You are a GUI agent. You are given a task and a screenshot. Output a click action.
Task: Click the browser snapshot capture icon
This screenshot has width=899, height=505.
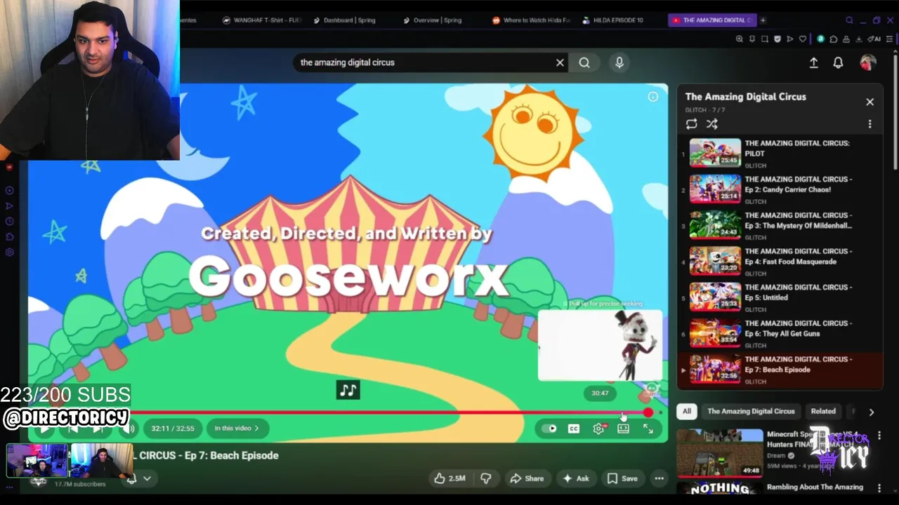[x=765, y=39]
